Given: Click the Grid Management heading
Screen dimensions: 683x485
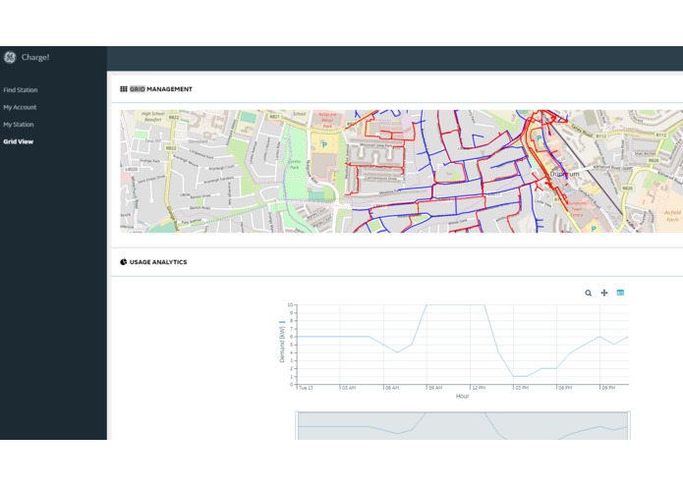Looking at the screenshot, I should coord(161,89).
